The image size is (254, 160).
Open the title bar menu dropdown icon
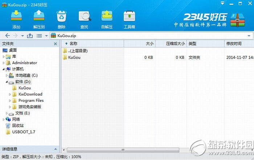point(222,3)
